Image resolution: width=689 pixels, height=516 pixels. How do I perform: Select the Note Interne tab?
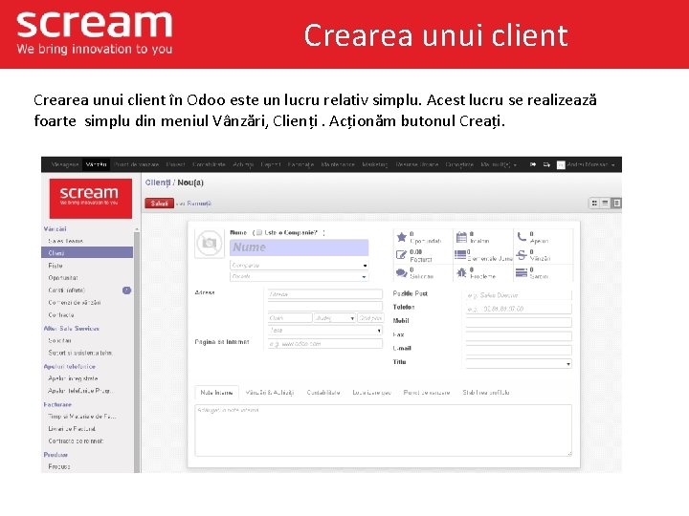[x=216, y=393]
